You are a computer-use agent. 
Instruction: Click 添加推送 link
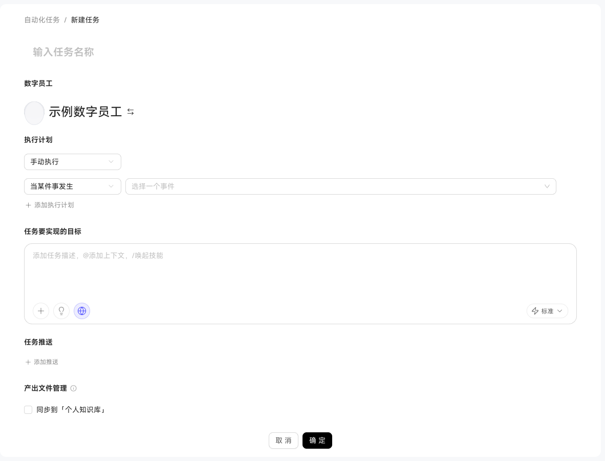pyautogui.click(x=41, y=362)
